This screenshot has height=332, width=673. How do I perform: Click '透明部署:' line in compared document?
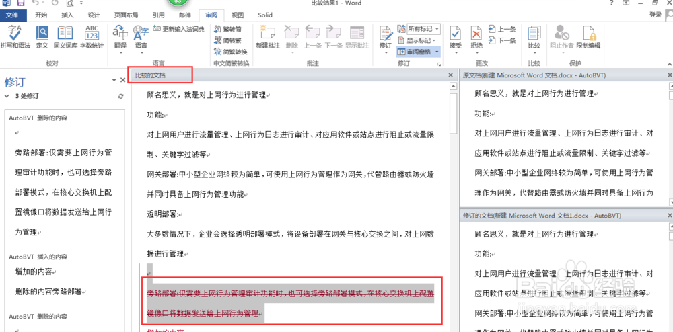[x=164, y=214]
